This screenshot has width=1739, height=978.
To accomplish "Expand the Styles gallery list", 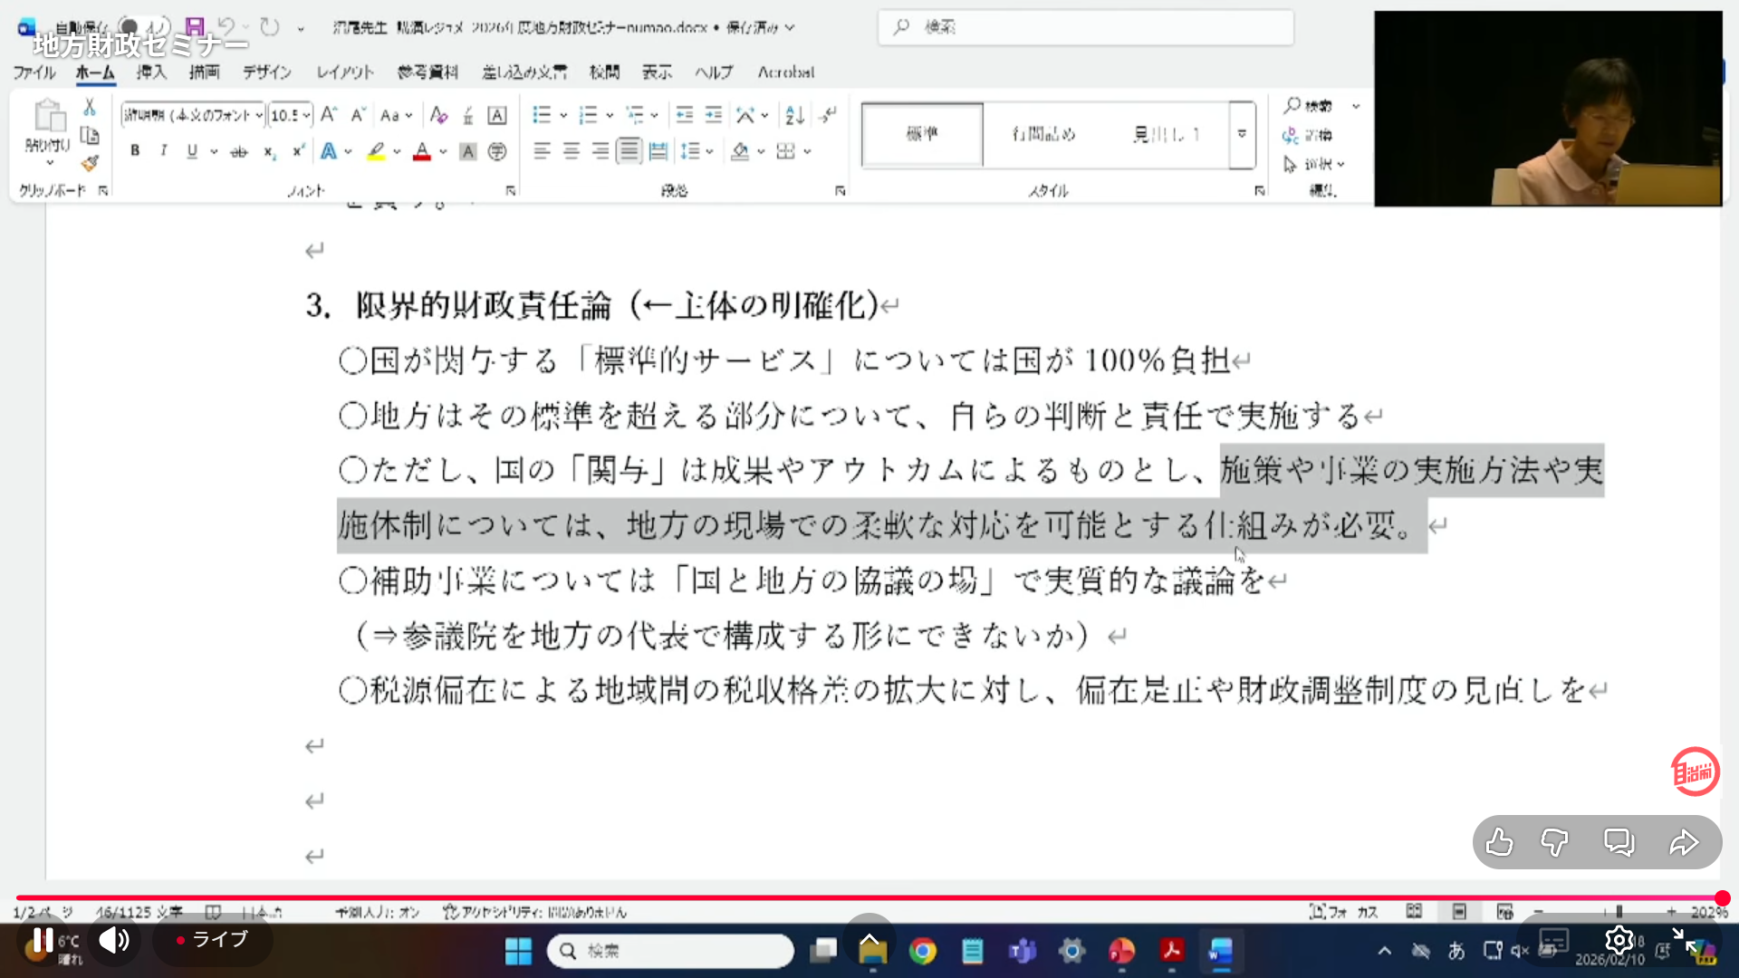I will coord(1242,134).
